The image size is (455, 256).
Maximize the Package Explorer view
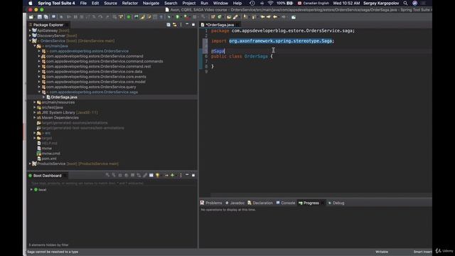point(193,25)
